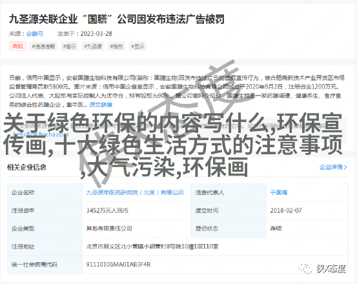Select the red 消极 sentiment tag
Screen dimensions: 357x284
[17, 46]
